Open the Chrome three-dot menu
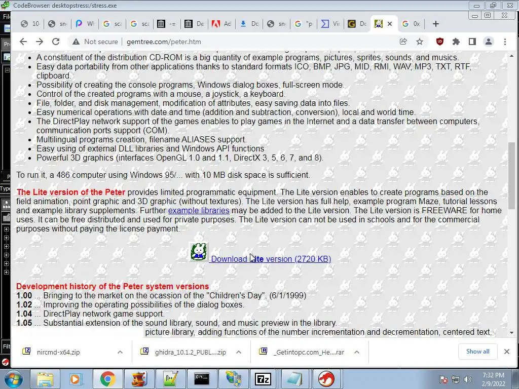519x389 pixels. click(x=505, y=42)
